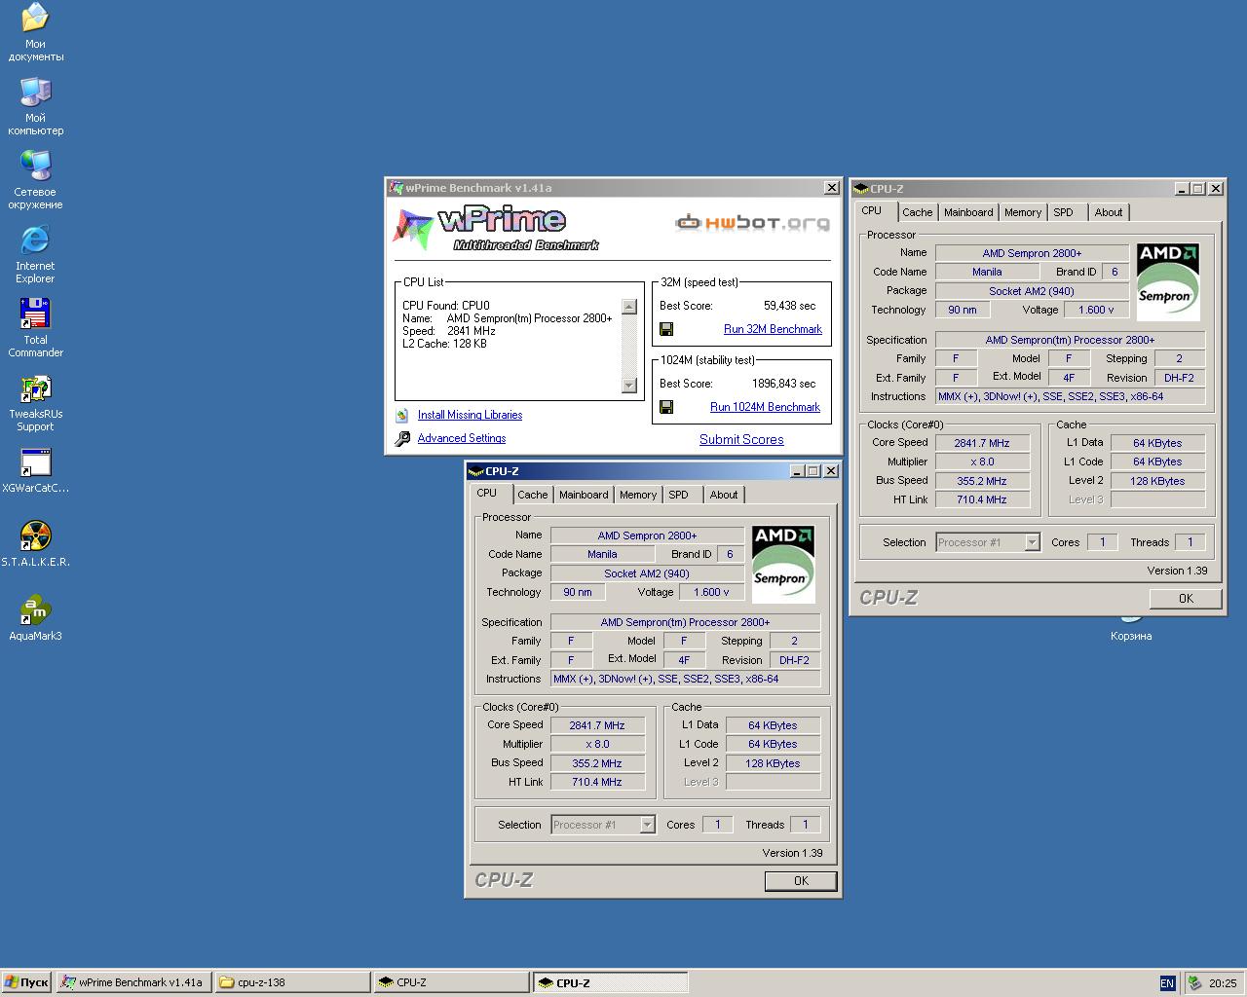
Task: Click the taskbar clock showing 20:25
Action: [1223, 983]
